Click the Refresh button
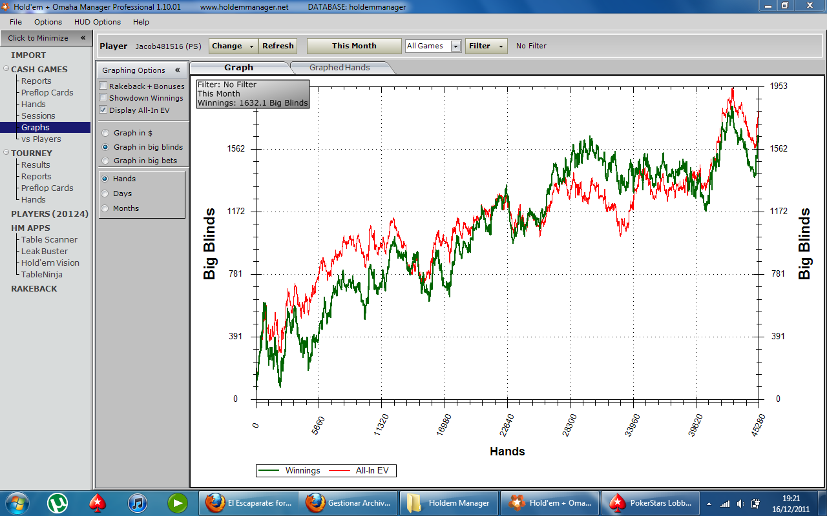 click(x=278, y=46)
